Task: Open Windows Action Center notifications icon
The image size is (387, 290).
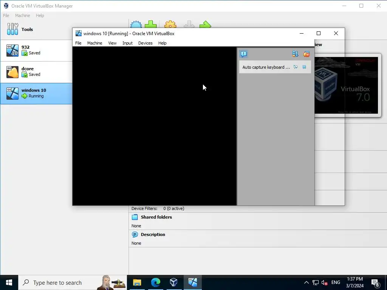Action: (x=375, y=283)
